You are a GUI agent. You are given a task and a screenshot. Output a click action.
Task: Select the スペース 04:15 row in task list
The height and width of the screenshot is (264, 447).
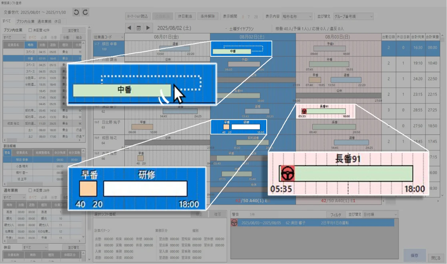point(42,52)
